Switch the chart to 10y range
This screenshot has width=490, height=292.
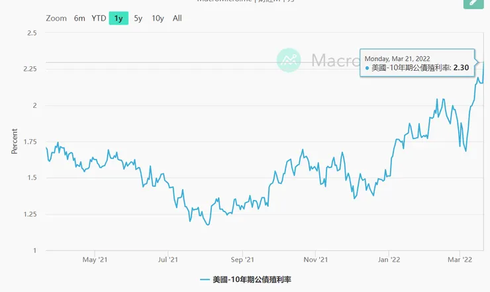pos(158,19)
